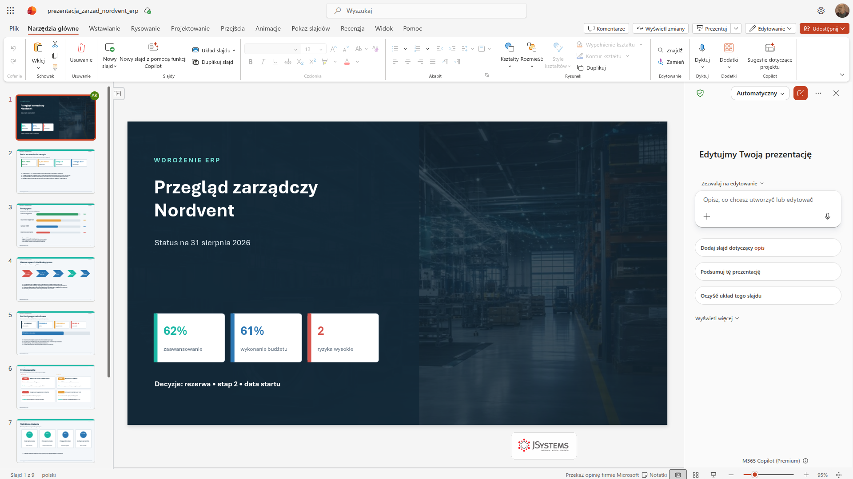Click the zoom slider handle
The width and height of the screenshot is (853, 479).
(x=754, y=475)
